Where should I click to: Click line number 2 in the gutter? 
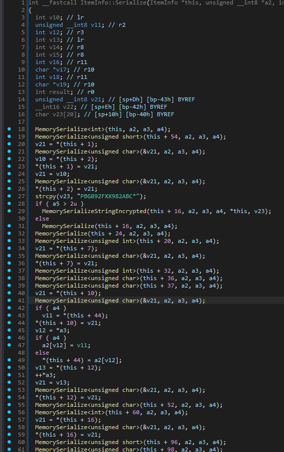coord(23,10)
